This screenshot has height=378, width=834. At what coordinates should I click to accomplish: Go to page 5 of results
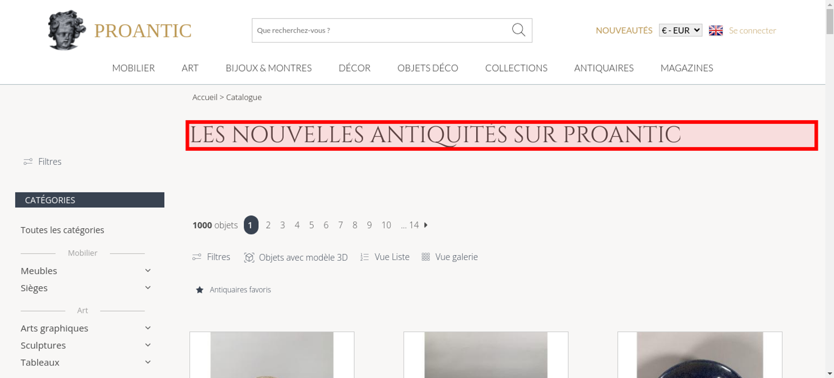point(311,225)
